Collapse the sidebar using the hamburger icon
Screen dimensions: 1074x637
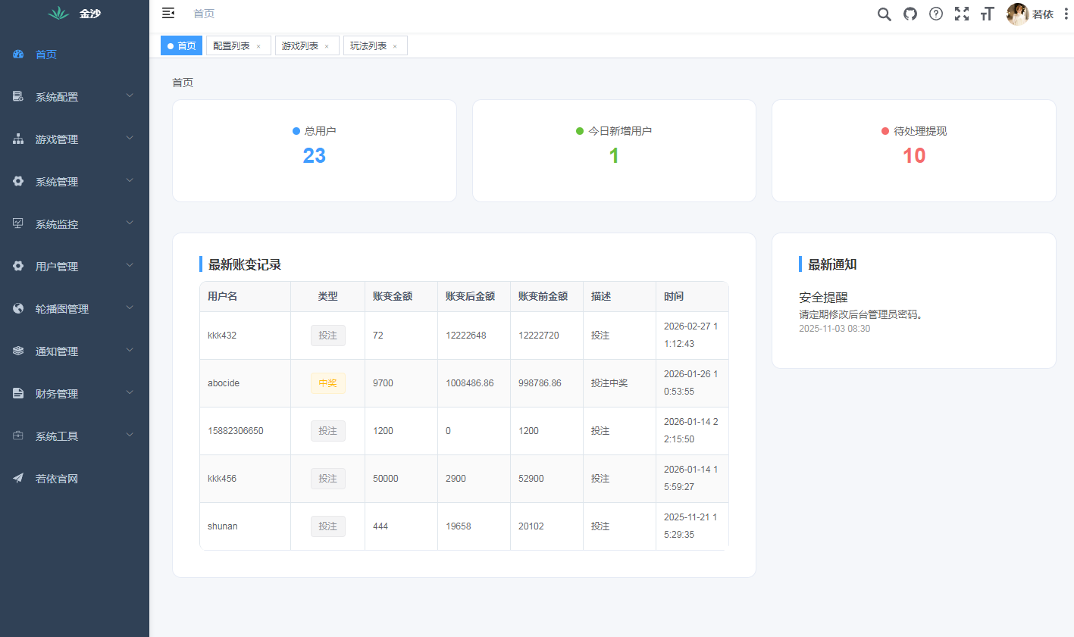(168, 13)
